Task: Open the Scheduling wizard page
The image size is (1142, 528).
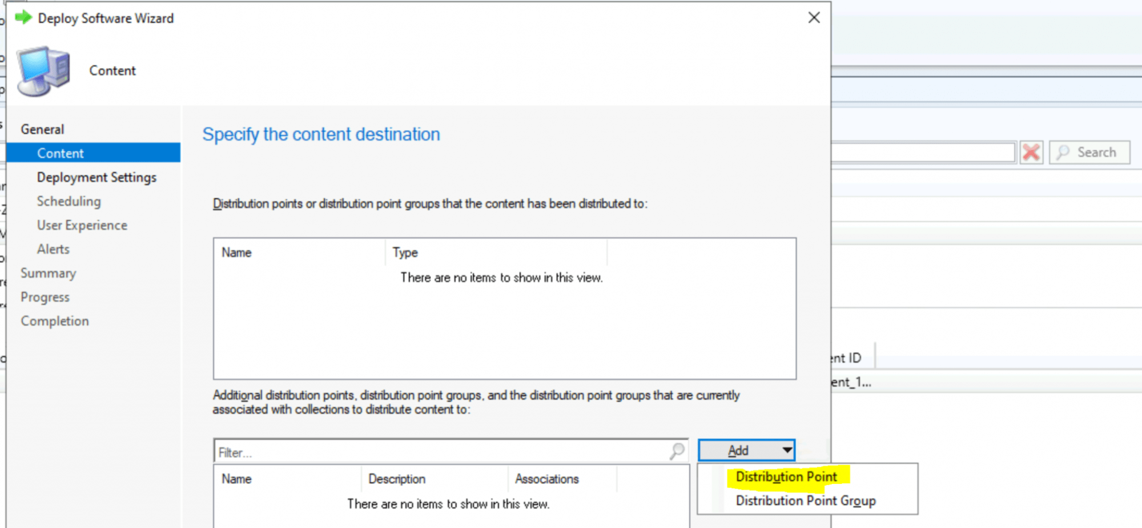Action: coord(69,201)
